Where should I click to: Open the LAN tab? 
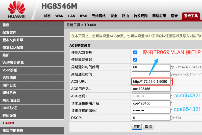tap(72, 16)
